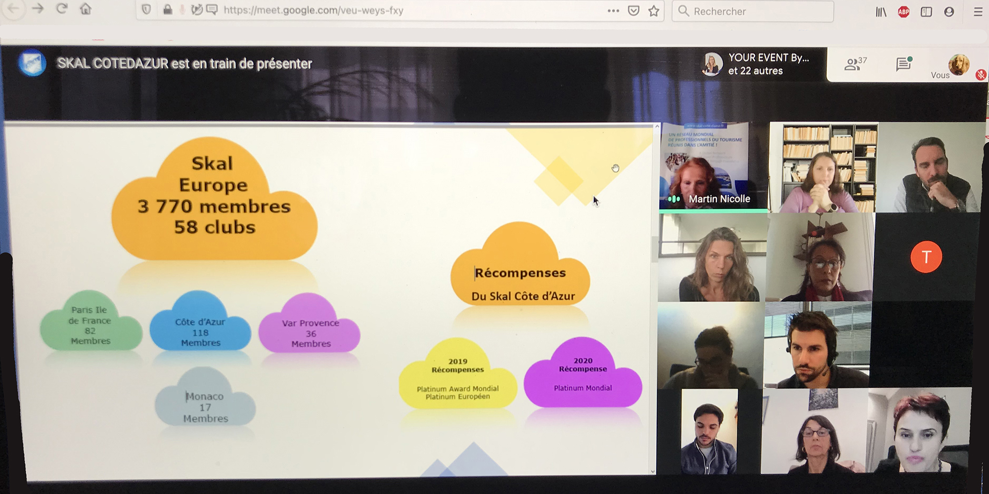The image size is (989, 494).
Task: Open the Firefox hamburger menu
Action: point(978,12)
